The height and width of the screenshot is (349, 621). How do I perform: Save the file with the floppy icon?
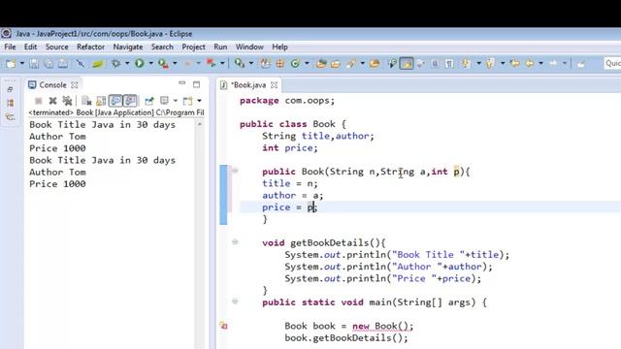click(34, 63)
